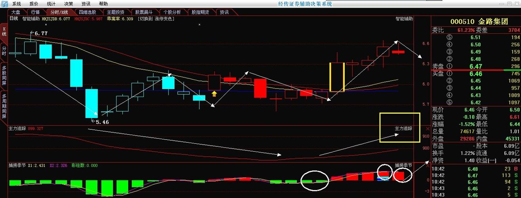Click the 净资 1.40 value
Image resolution: width=521 pixels, height=198 pixels.
pos(469,160)
